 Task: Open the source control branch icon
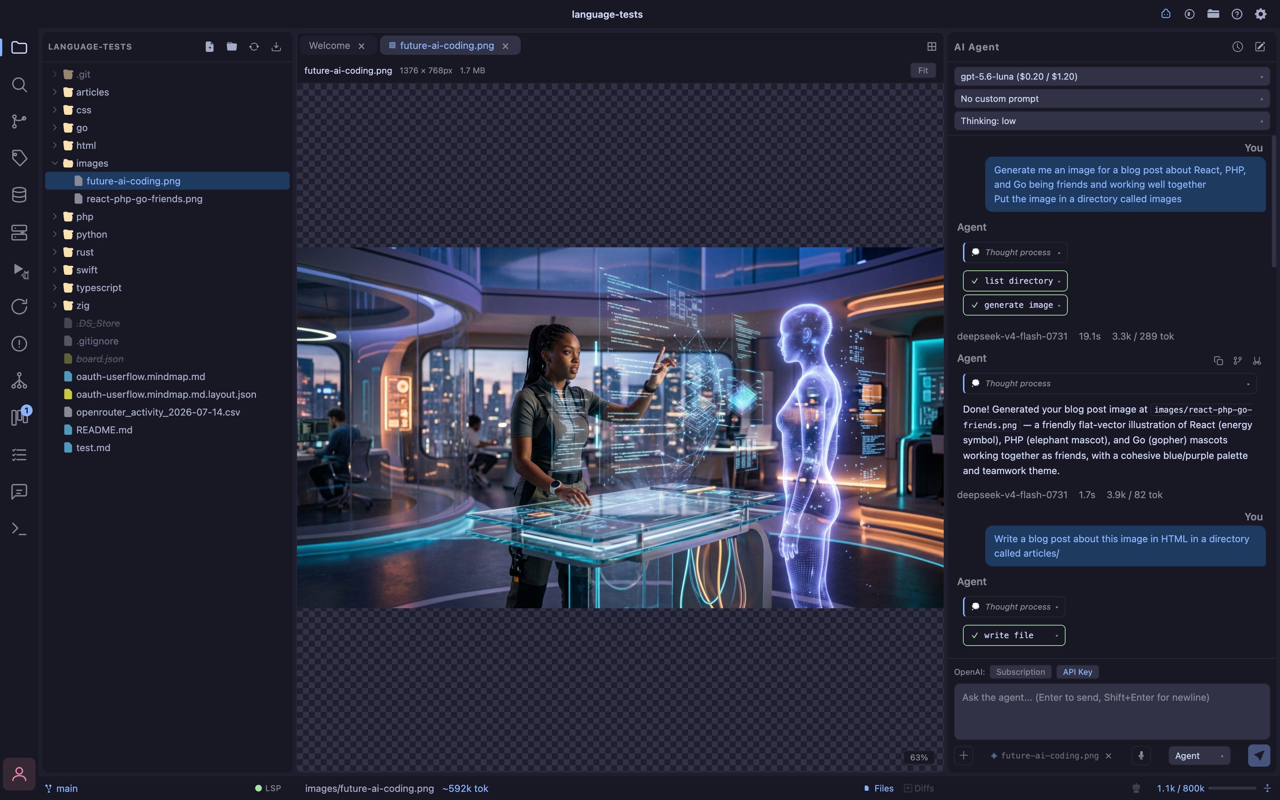[19, 121]
